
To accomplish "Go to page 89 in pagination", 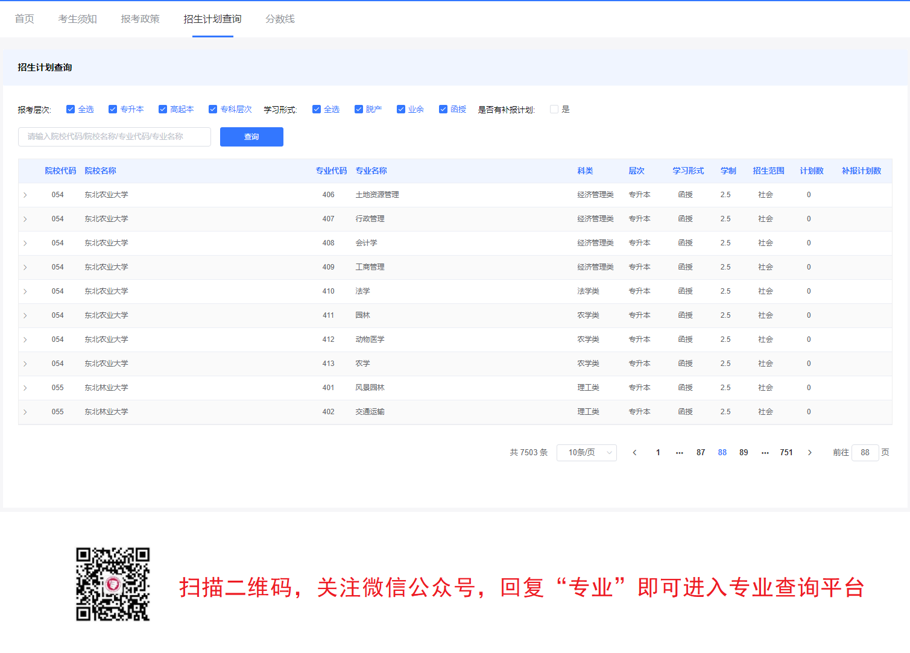I will pyautogui.click(x=744, y=452).
